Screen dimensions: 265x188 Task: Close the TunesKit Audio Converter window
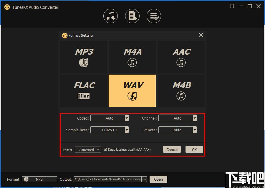click(259, 6)
